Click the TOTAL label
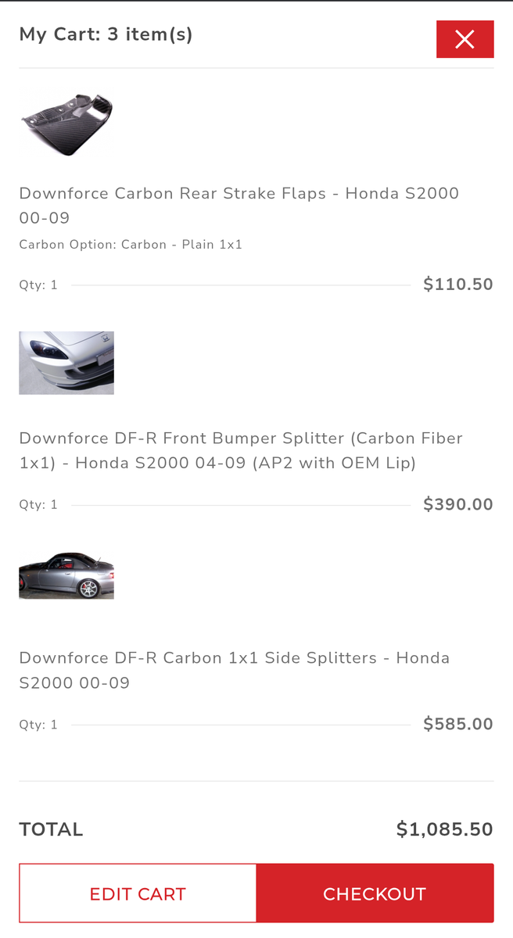Viewport: 513px width, 938px height. point(51,829)
